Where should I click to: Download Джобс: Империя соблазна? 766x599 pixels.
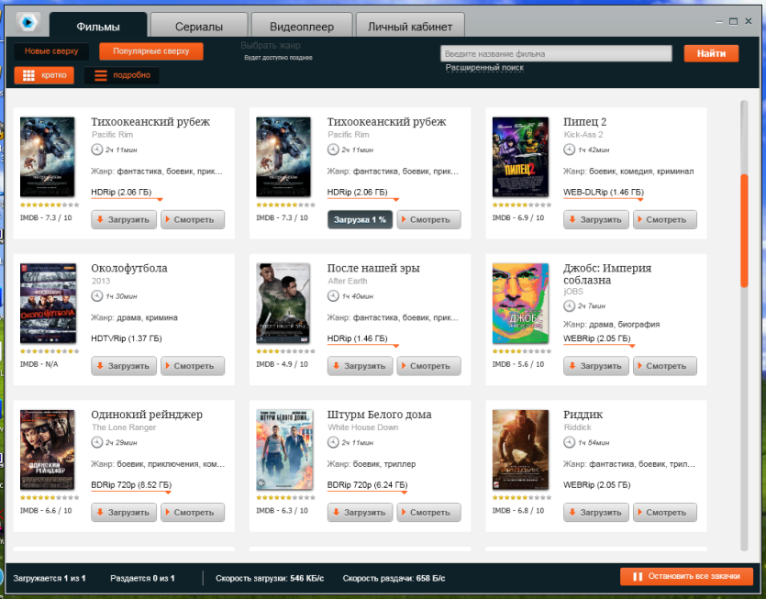click(596, 365)
